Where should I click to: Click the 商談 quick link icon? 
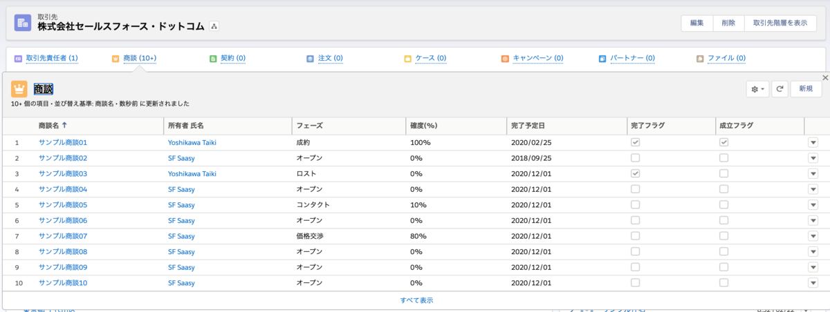pyautogui.click(x=116, y=59)
